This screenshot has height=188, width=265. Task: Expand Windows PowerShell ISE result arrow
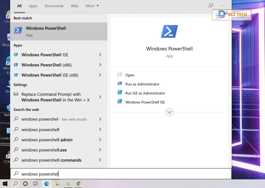tap(100, 55)
